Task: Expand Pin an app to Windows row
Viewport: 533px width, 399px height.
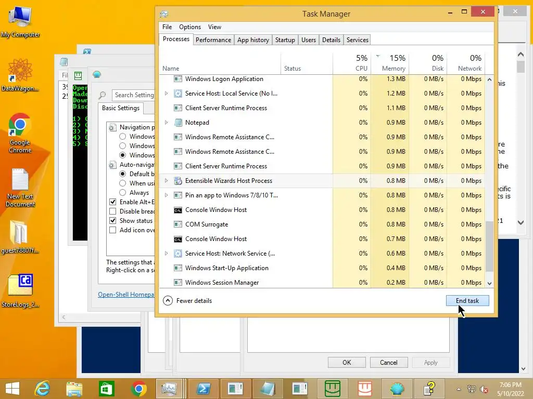Action: (x=166, y=195)
